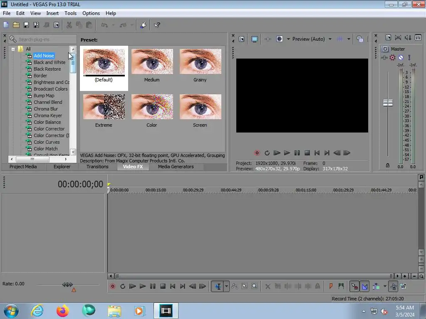The height and width of the screenshot is (319, 426).
Task: Open the Undo history dropdown arrow
Action: coord(113,25)
